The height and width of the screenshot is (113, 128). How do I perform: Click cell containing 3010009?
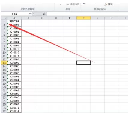click(14, 45)
